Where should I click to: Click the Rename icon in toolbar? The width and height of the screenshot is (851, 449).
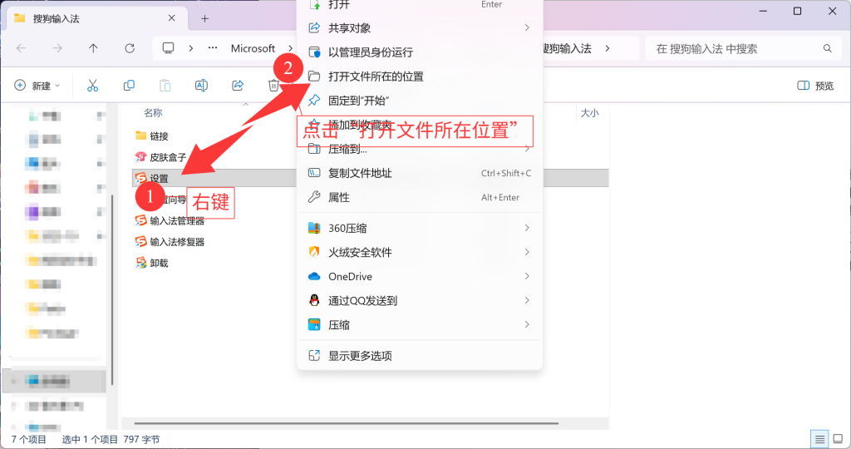201,86
